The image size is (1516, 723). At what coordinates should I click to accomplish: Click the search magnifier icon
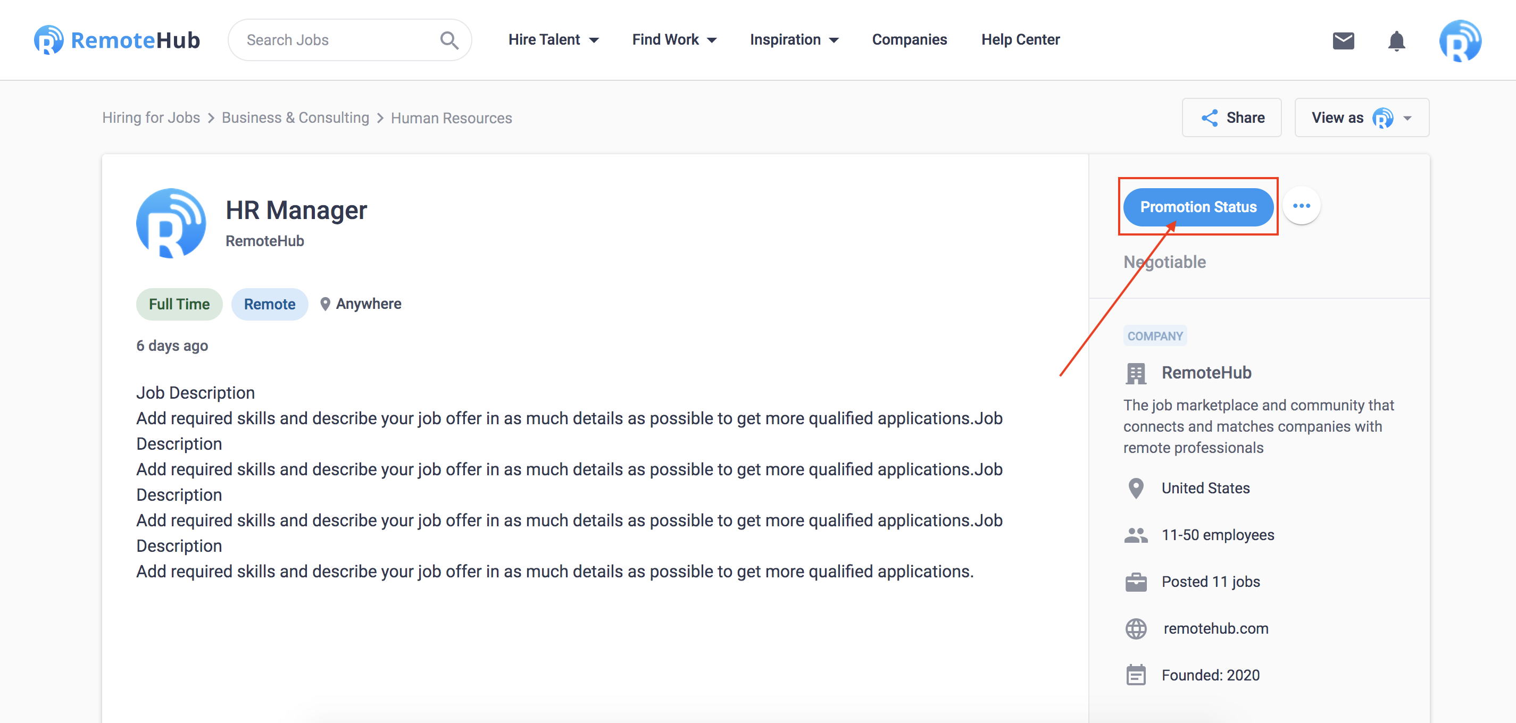click(449, 40)
